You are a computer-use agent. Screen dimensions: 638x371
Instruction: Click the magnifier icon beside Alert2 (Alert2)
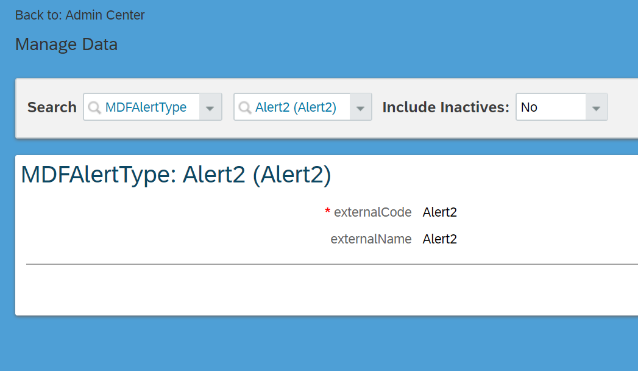244,107
